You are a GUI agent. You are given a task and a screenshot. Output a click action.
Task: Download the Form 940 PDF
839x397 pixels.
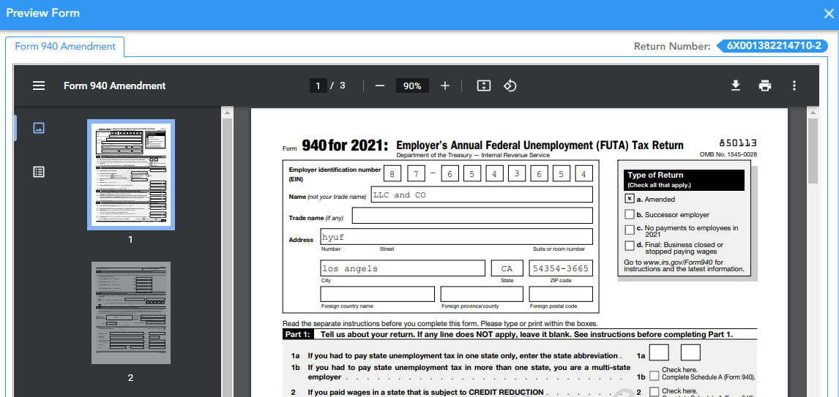pos(736,86)
